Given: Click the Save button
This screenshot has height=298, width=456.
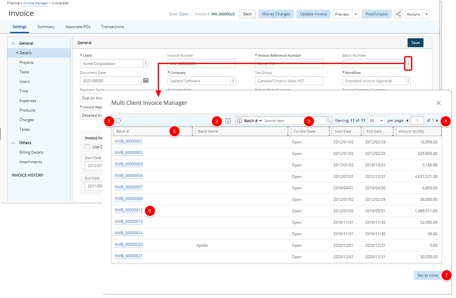Looking at the screenshot, I should [416, 43].
